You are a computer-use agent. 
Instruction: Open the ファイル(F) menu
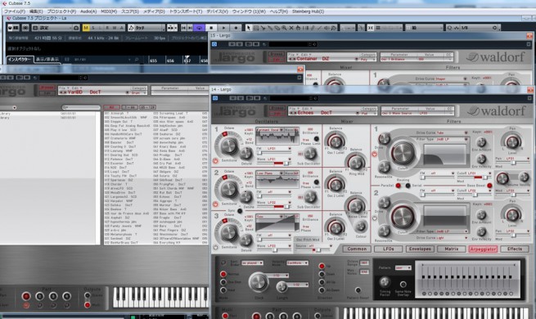pos(15,11)
